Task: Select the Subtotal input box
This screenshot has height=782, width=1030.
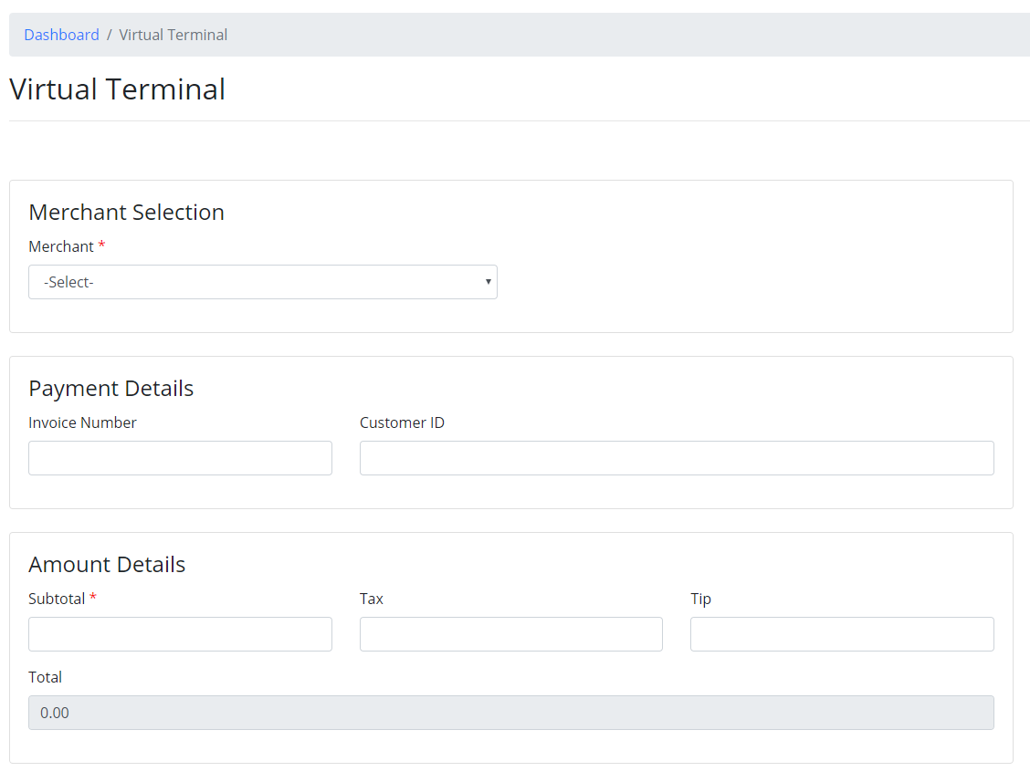Action: click(x=180, y=634)
